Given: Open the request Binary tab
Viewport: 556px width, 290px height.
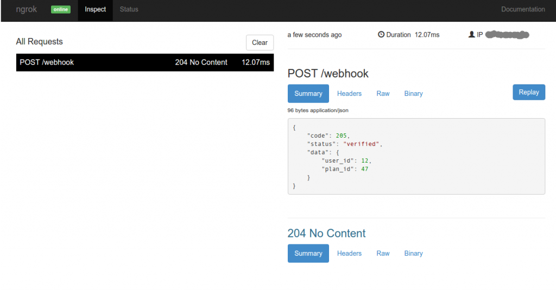Looking at the screenshot, I should (x=413, y=94).
